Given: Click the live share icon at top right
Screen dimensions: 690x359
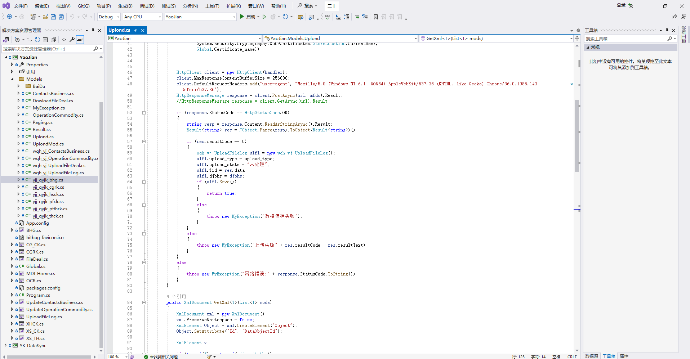Looking at the screenshot, I should [x=675, y=17].
